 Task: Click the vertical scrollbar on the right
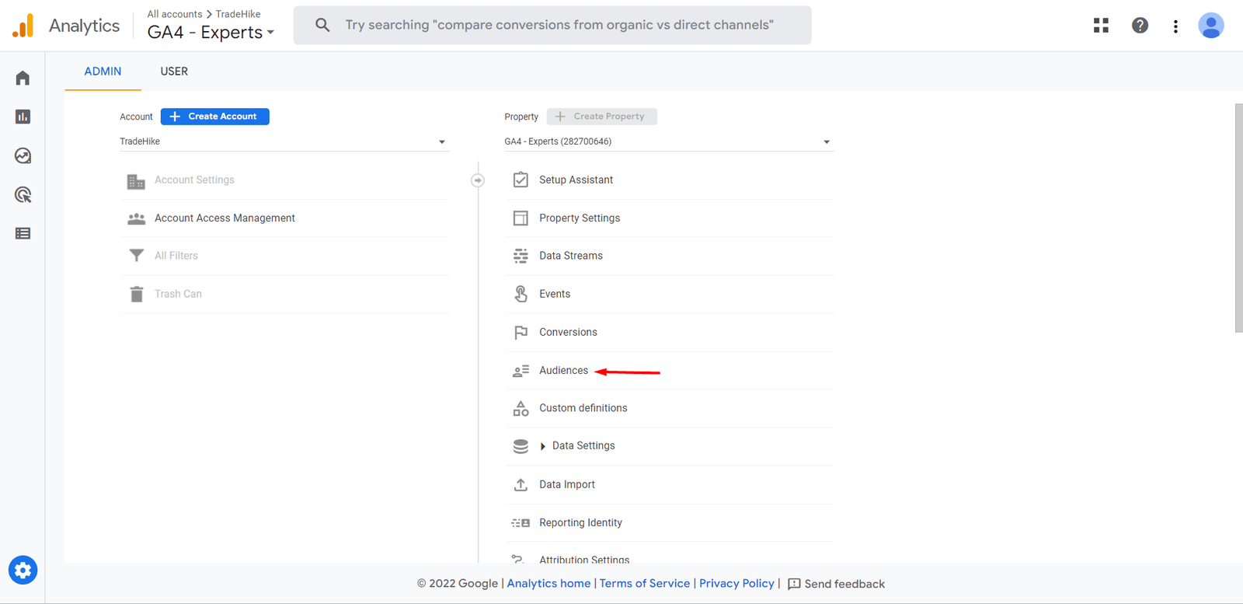[1238, 218]
